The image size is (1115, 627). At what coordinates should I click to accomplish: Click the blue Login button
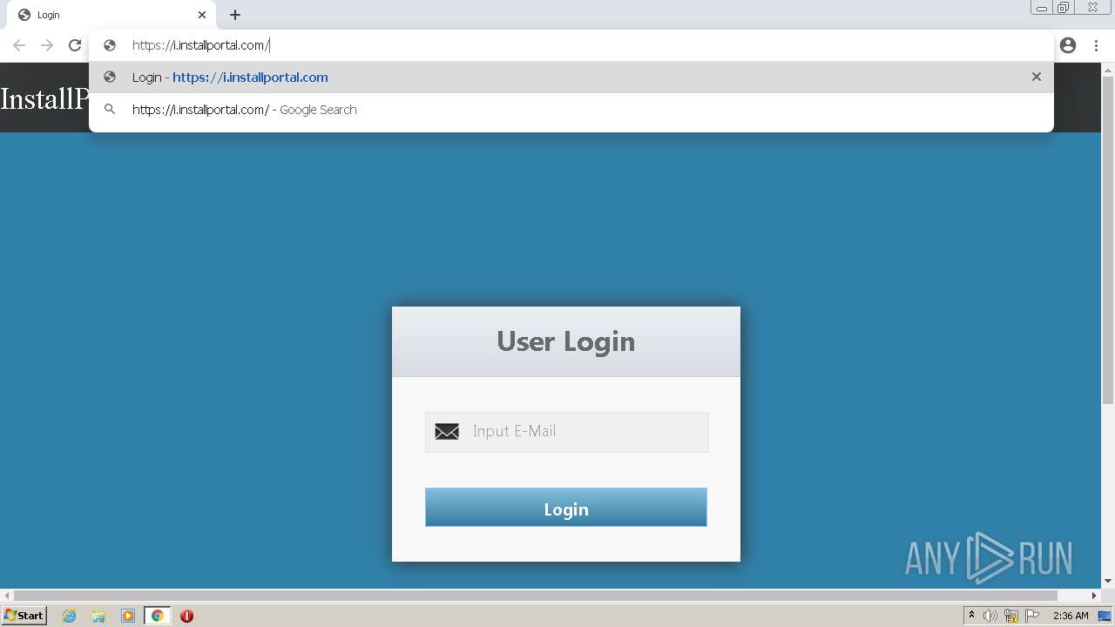pos(566,508)
